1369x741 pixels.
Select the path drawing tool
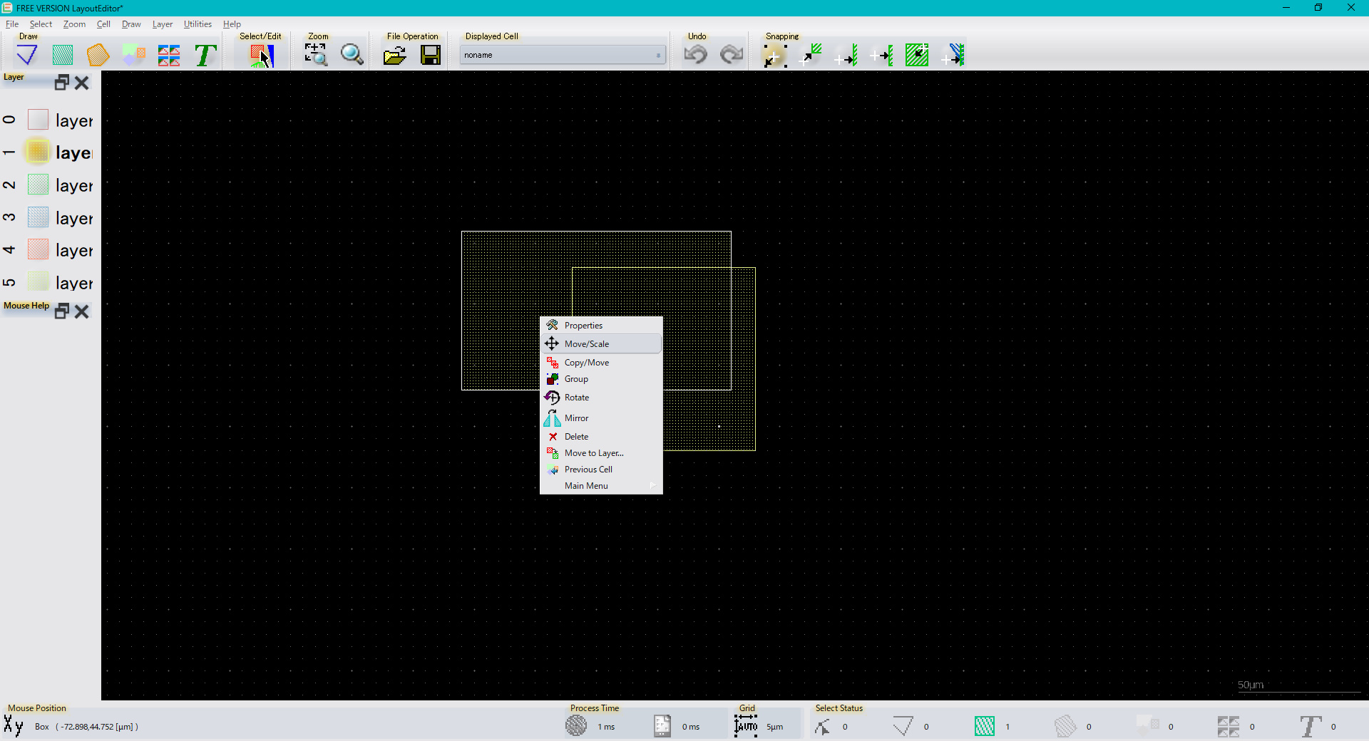tap(27, 55)
